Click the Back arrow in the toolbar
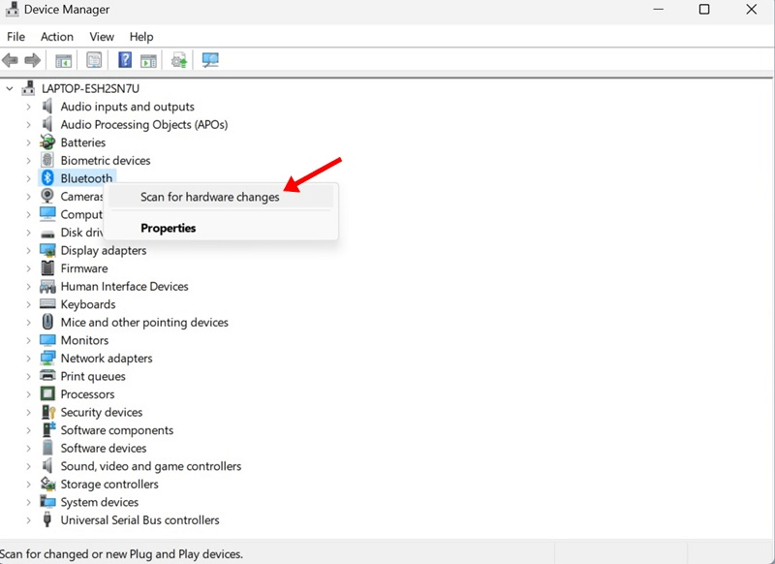This screenshot has height=564, width=775. tap(11, 60)
